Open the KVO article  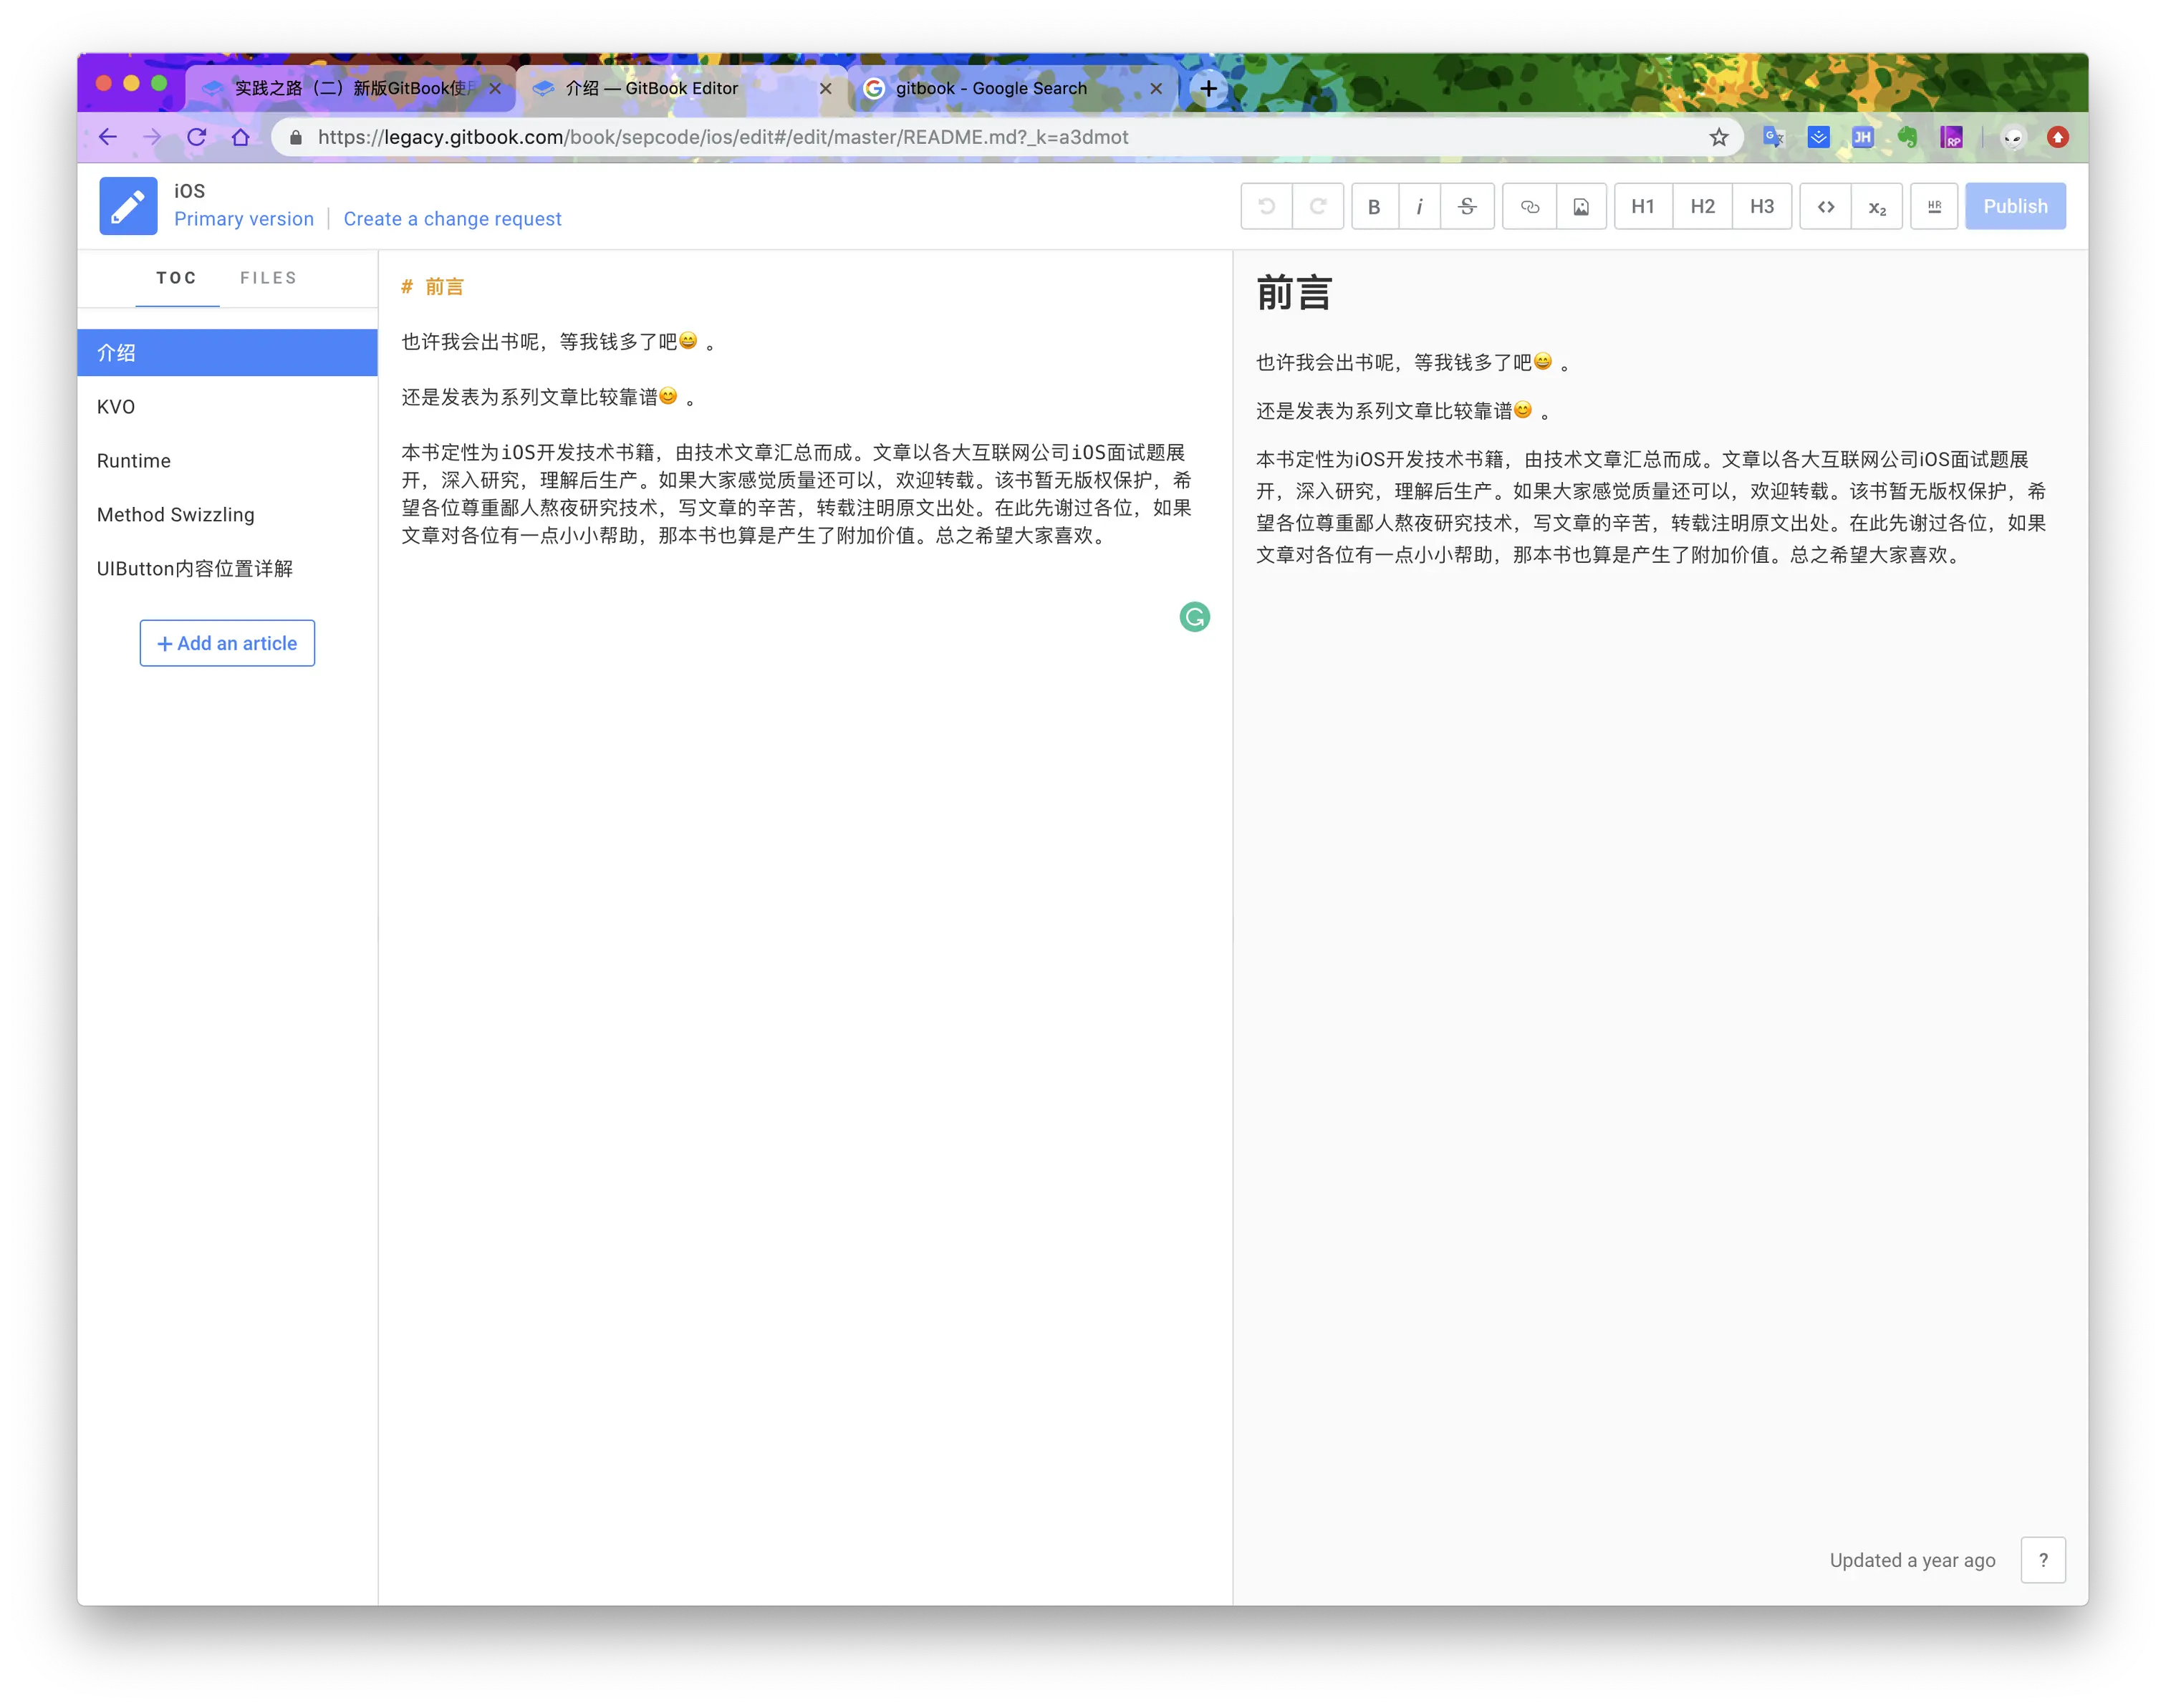(x=116, y=407)
